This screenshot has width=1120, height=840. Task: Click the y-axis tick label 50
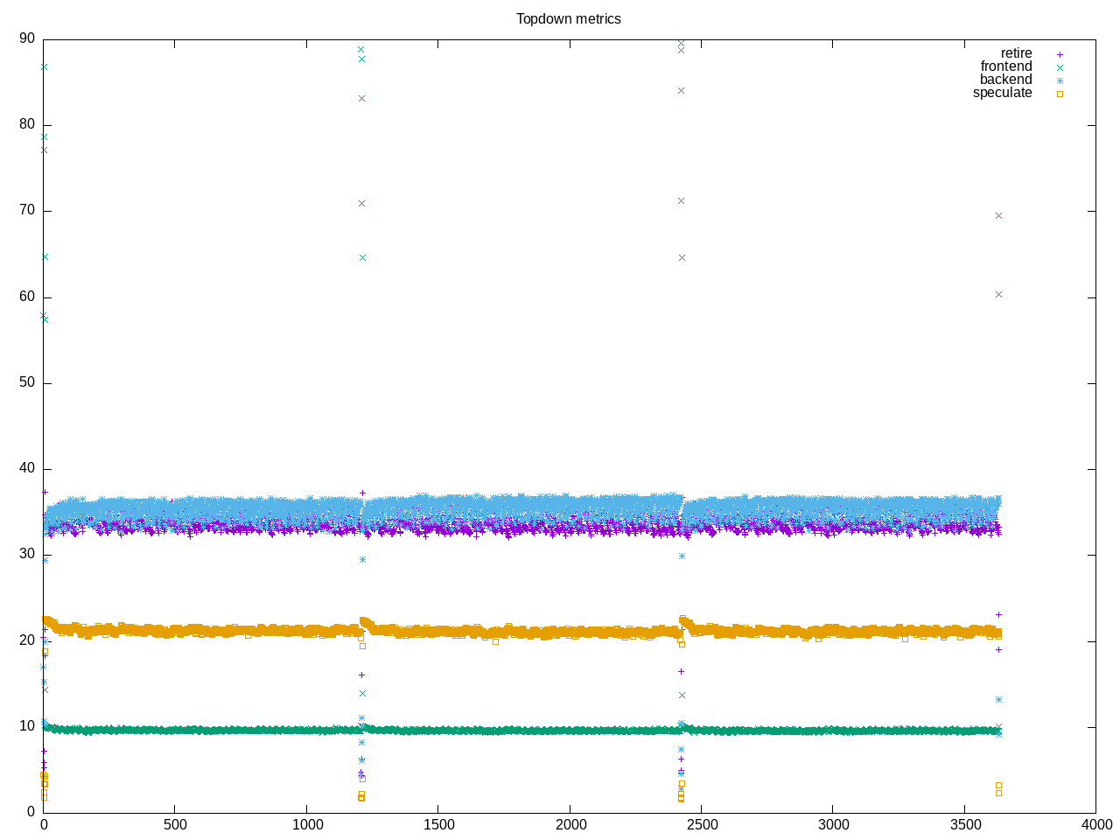tap(27, 382)
